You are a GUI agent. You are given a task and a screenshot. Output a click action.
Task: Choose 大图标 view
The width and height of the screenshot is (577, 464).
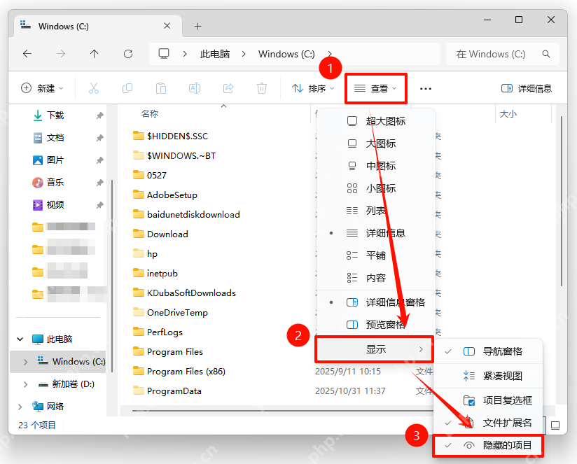376,143
